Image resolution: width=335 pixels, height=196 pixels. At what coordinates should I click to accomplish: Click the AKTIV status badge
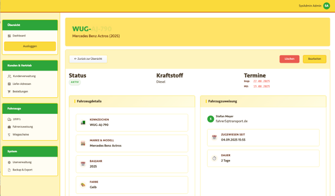75,82
